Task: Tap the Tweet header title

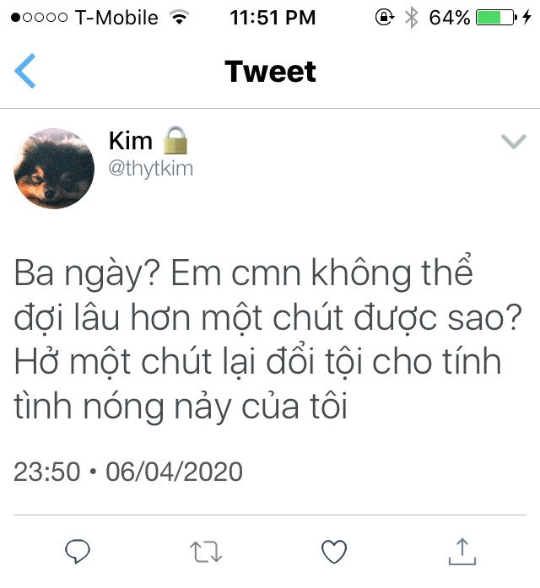Action: tap(270, 71)
